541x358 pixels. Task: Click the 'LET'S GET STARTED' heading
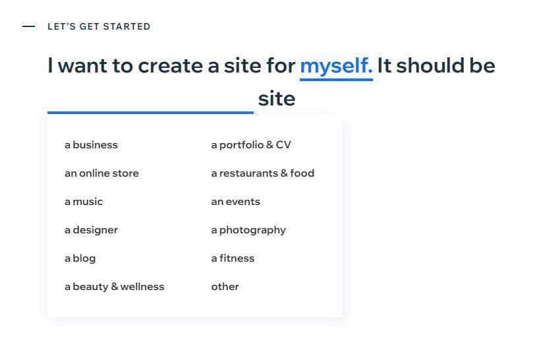click(99, 26)
